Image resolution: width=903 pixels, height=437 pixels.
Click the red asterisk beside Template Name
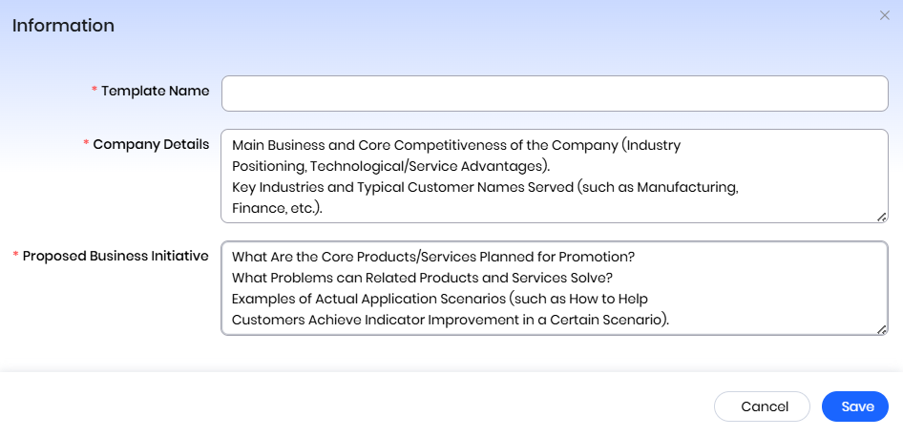coord(94,91)
